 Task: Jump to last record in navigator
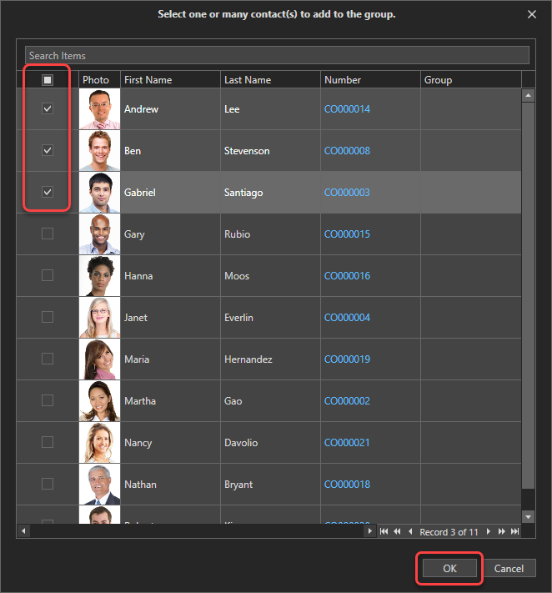(514, 531)
